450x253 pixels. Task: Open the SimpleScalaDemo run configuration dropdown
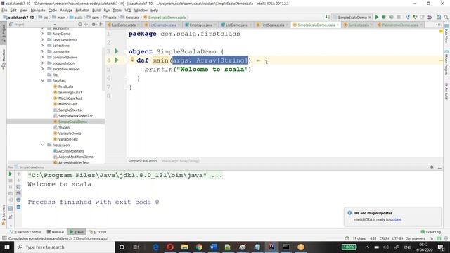[x=352, y=17]
